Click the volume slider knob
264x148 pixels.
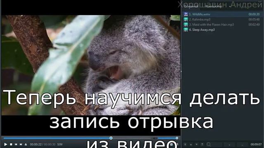coord(177,138)
